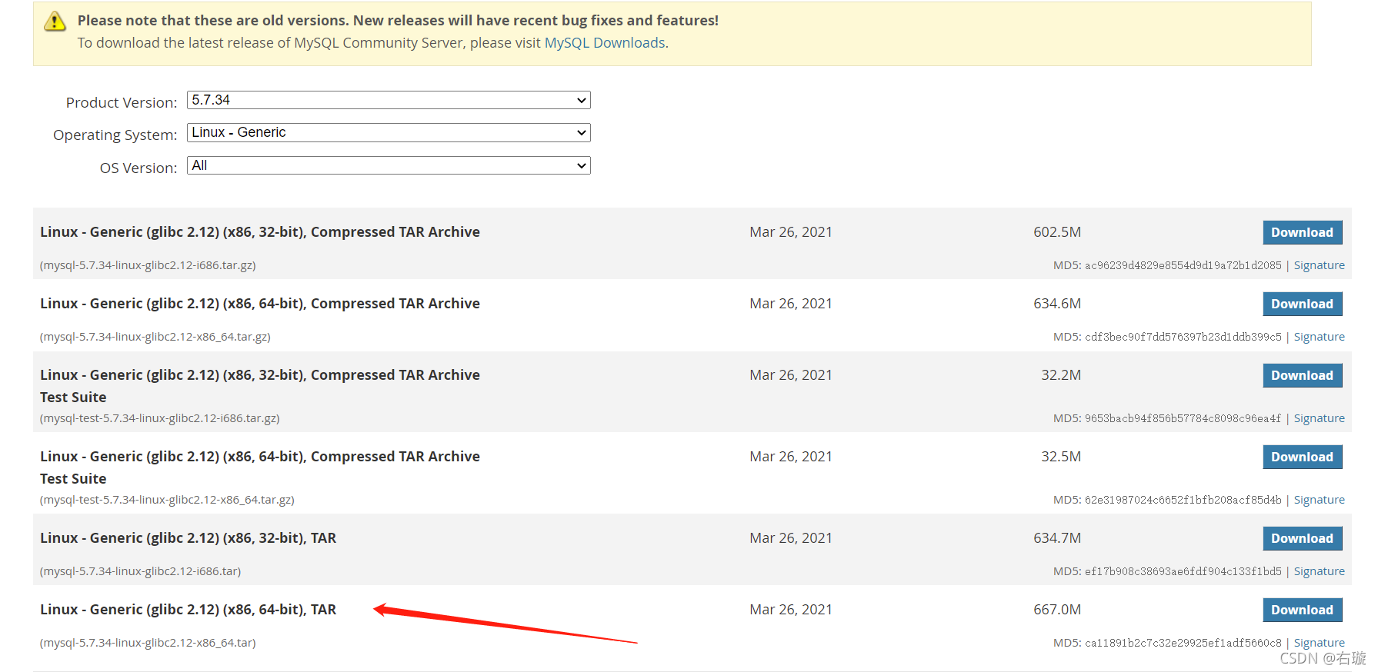
Task: Select filename mysql-test-5.7.34-linux-glibc2.12-i686.tar.gz text
Action: click(x=160, y=418)
